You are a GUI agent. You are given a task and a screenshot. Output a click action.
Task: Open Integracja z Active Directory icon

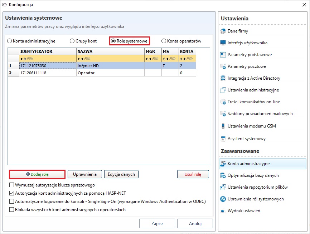pyautogui.click(x=223, y=78)
